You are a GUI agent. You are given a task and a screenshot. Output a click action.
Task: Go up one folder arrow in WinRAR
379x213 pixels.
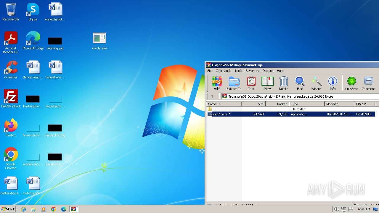pyautogui.click(x=212, y=96)
